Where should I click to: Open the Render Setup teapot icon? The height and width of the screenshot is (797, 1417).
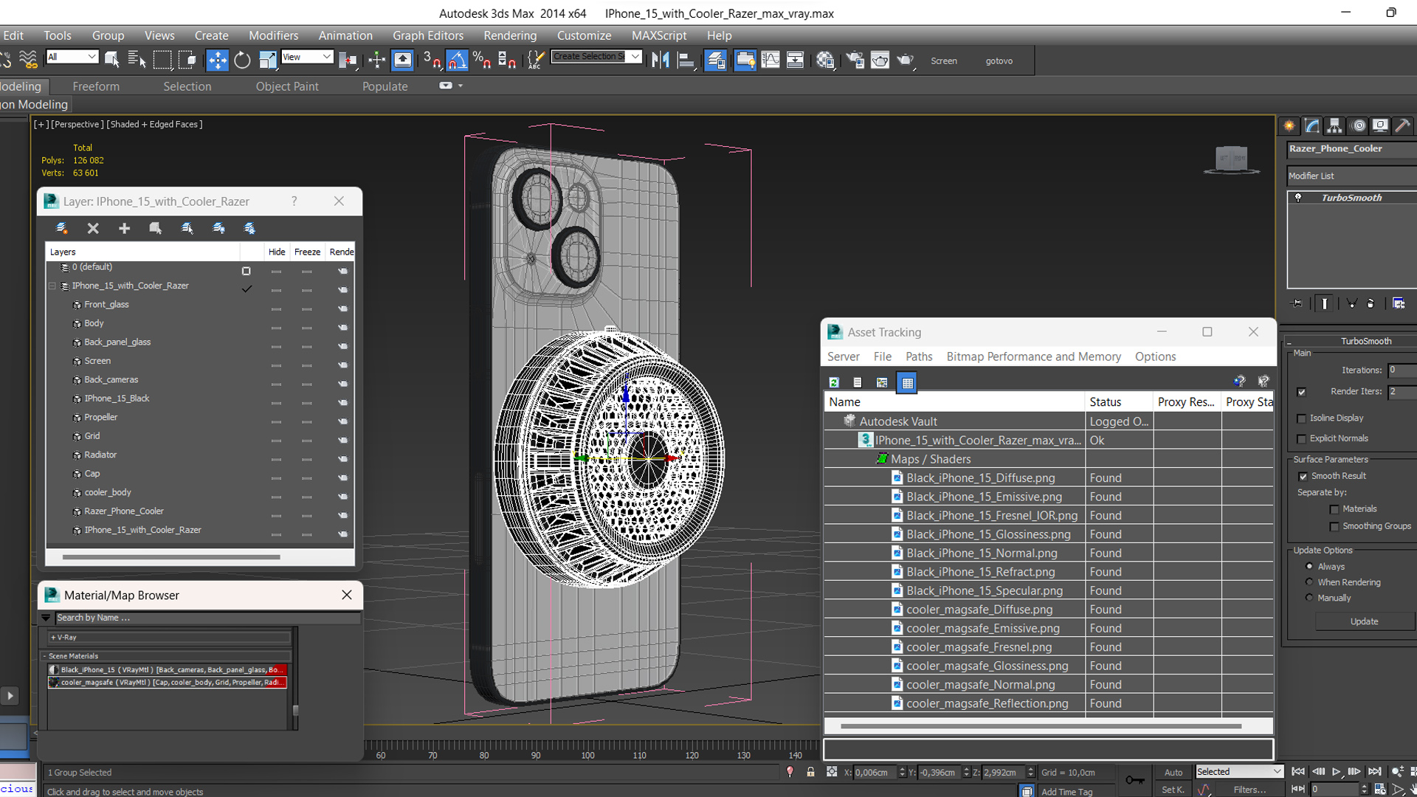(x=855, y=60)
